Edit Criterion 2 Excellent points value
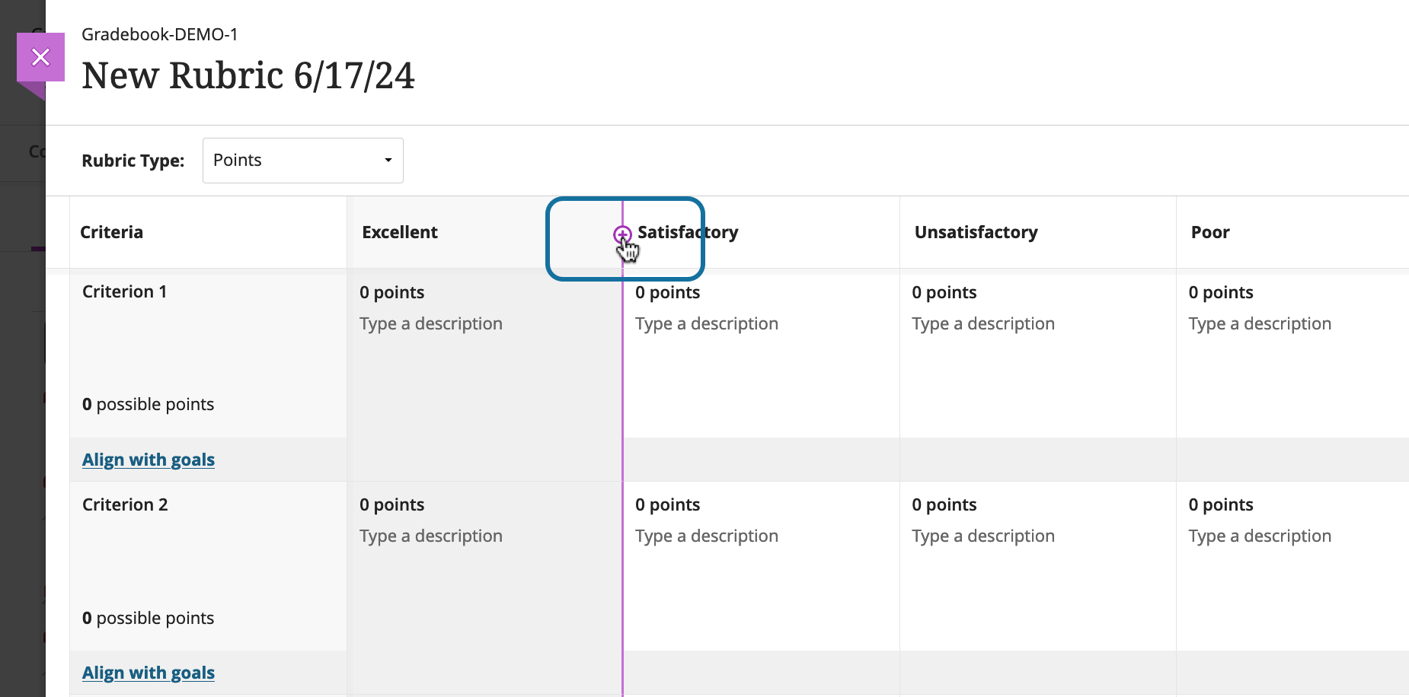The width and height of the screenshot is (1409, 697). pyautogui.click(x=391, y=505)
